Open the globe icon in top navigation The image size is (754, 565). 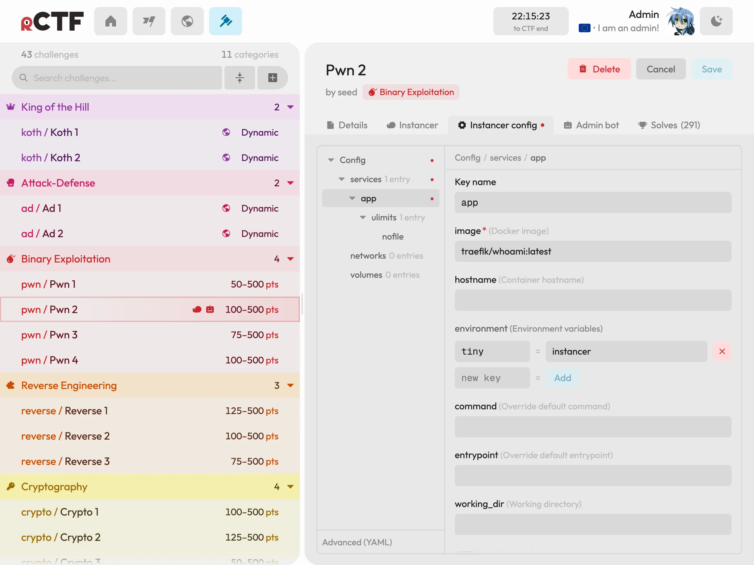pyautogui.click(x=187, y=21)
